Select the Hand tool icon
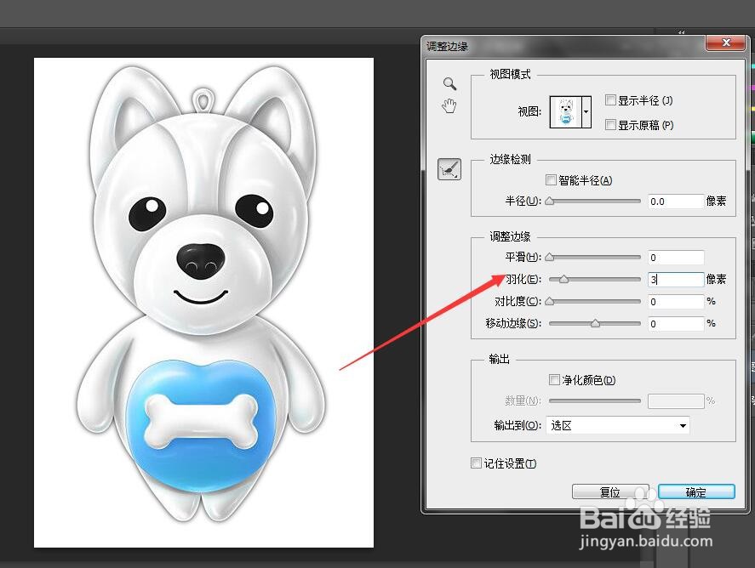This screenshot has width=755, height=568. click(x=449, y=105)
